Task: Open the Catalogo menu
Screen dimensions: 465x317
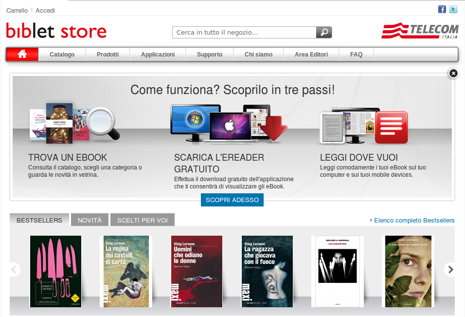Action: (62, 55)
